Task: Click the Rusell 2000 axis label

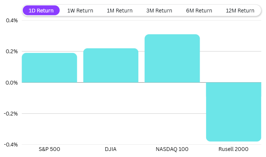Action: (233, 149)
